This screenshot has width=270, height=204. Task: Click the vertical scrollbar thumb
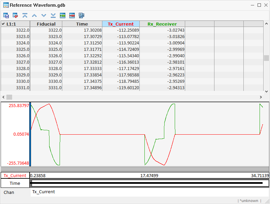coord(266,58)
